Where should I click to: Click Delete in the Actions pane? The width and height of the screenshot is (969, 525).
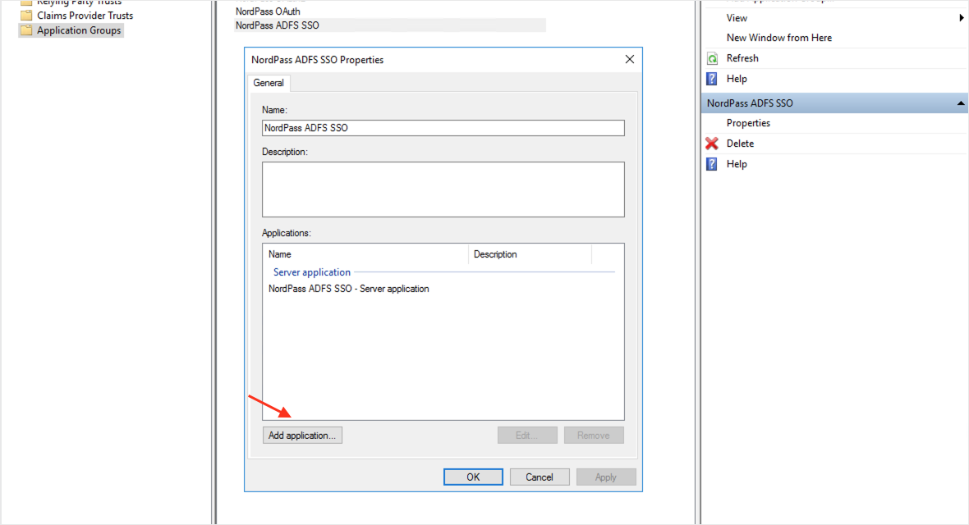[x=741, y=144]
